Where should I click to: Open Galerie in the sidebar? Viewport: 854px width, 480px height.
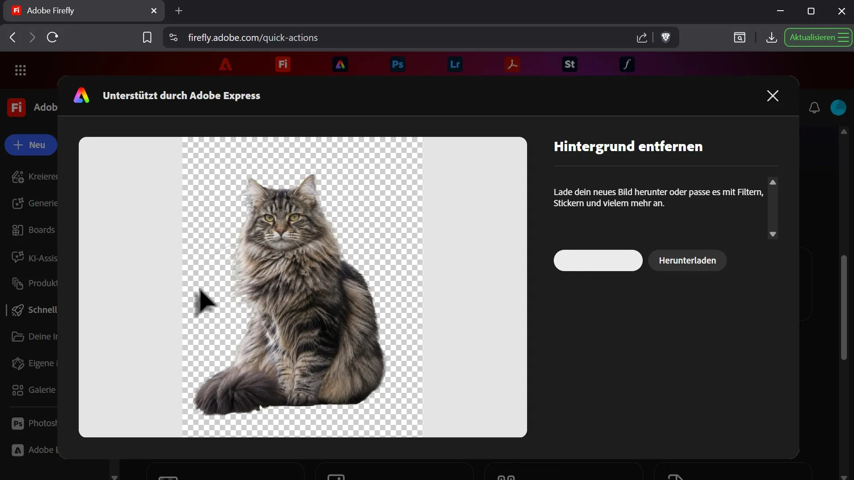[34, 390]
